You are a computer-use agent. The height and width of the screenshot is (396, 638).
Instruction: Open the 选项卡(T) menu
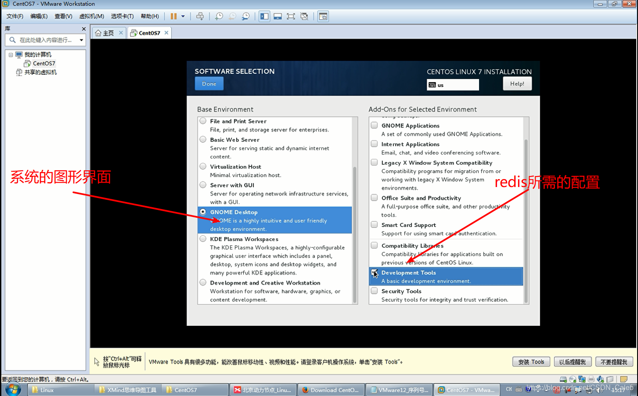click(x=123, y=16)
